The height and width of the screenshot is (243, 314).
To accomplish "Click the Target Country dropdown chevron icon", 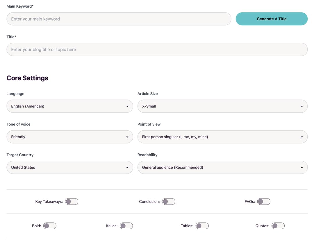I will point(127,167).
